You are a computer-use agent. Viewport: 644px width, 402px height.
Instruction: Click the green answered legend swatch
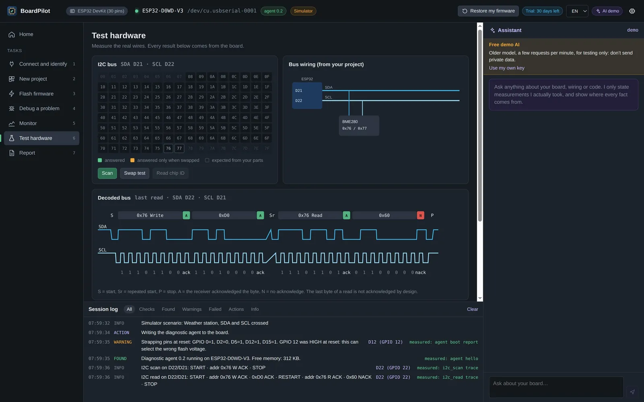point(100,160)
